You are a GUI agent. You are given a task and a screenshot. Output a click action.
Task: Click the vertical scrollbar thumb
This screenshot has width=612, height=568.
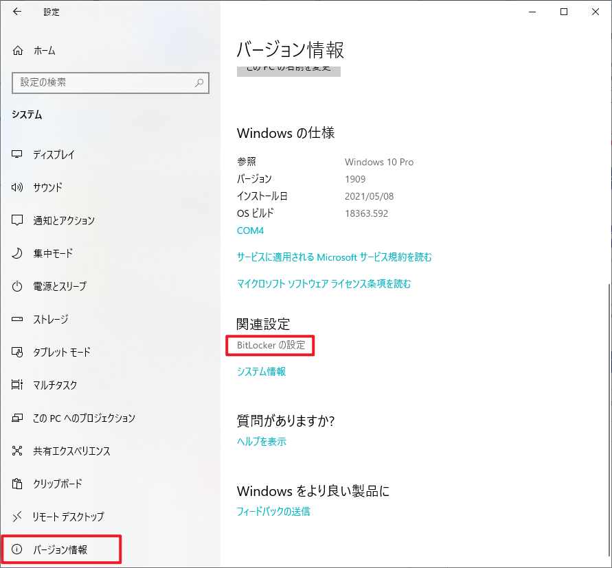[609, 419]
